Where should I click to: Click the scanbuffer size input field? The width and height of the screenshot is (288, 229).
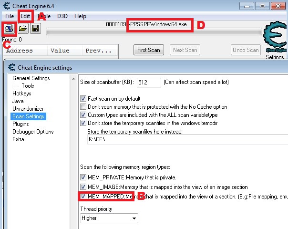(149, 83)
